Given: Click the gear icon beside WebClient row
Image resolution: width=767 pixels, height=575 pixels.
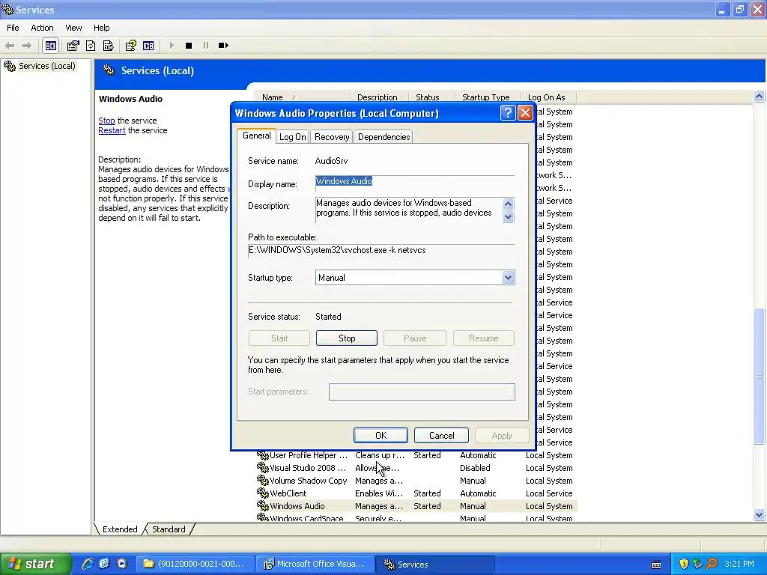Looking at the screenshot, I should point(263,493).
